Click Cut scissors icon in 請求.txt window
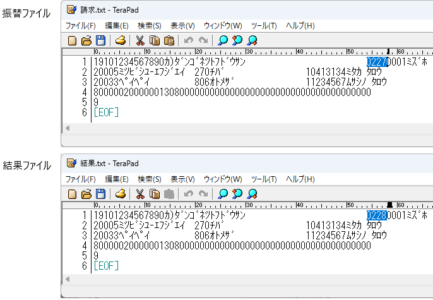433x300 pixels. 140,40
